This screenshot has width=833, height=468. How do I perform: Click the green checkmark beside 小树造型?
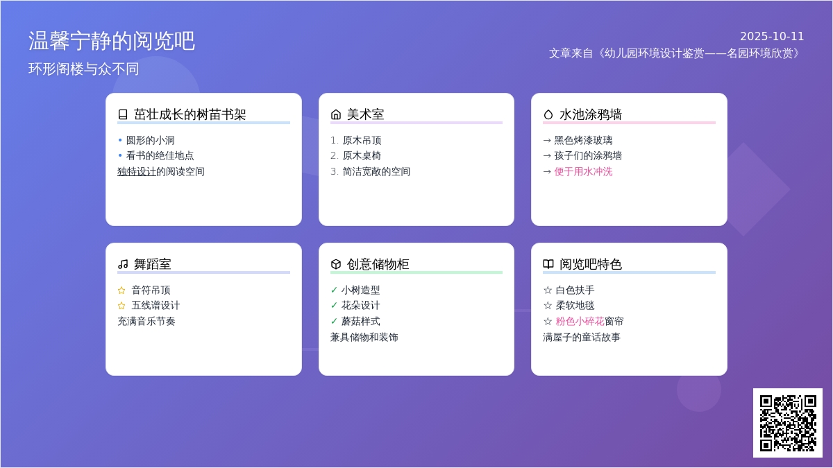334,291
